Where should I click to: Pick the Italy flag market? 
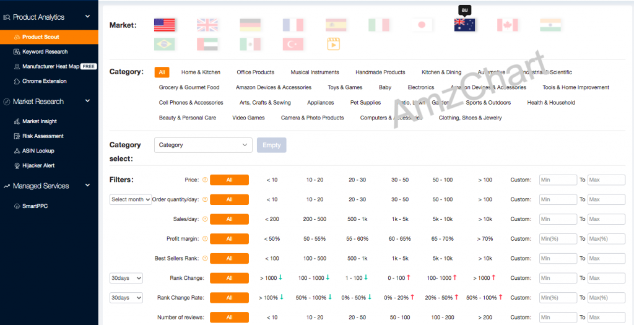(x=379, y=25)
